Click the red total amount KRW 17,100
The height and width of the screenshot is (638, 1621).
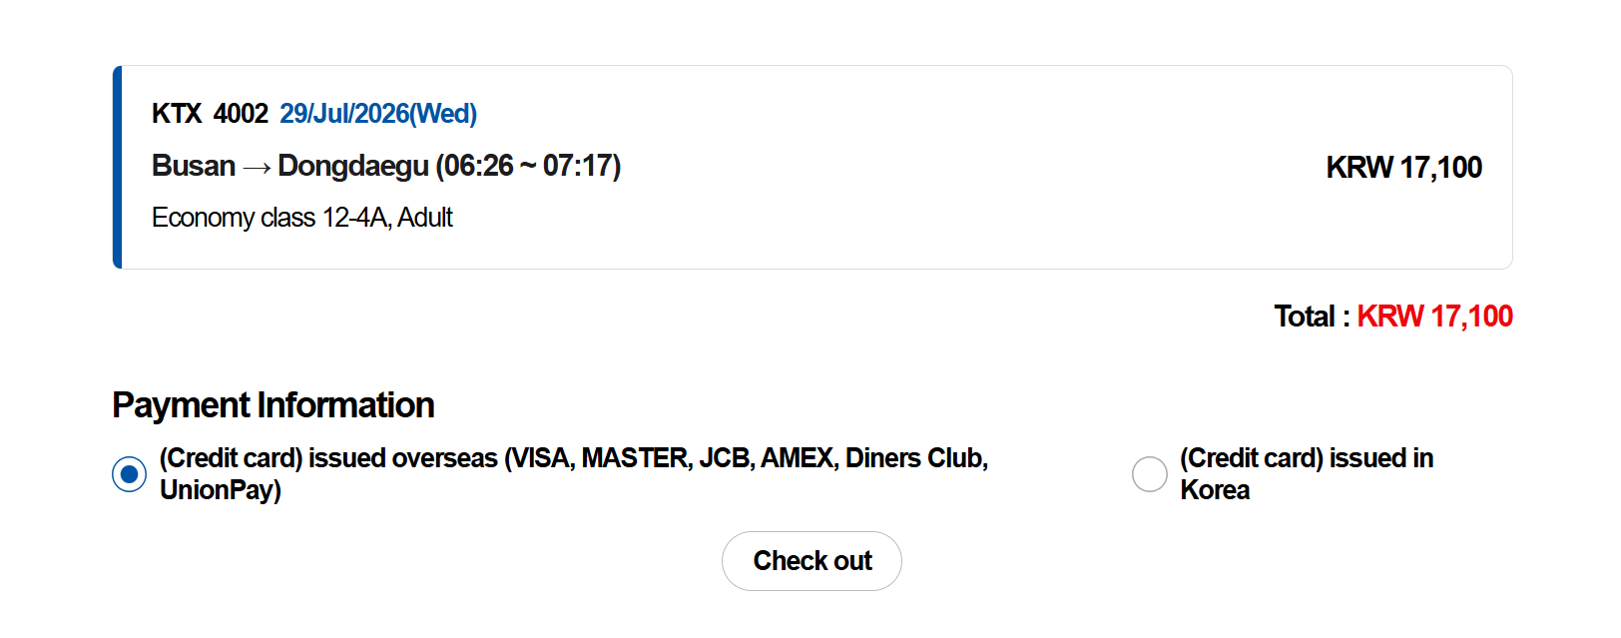tap(1434, 317)
